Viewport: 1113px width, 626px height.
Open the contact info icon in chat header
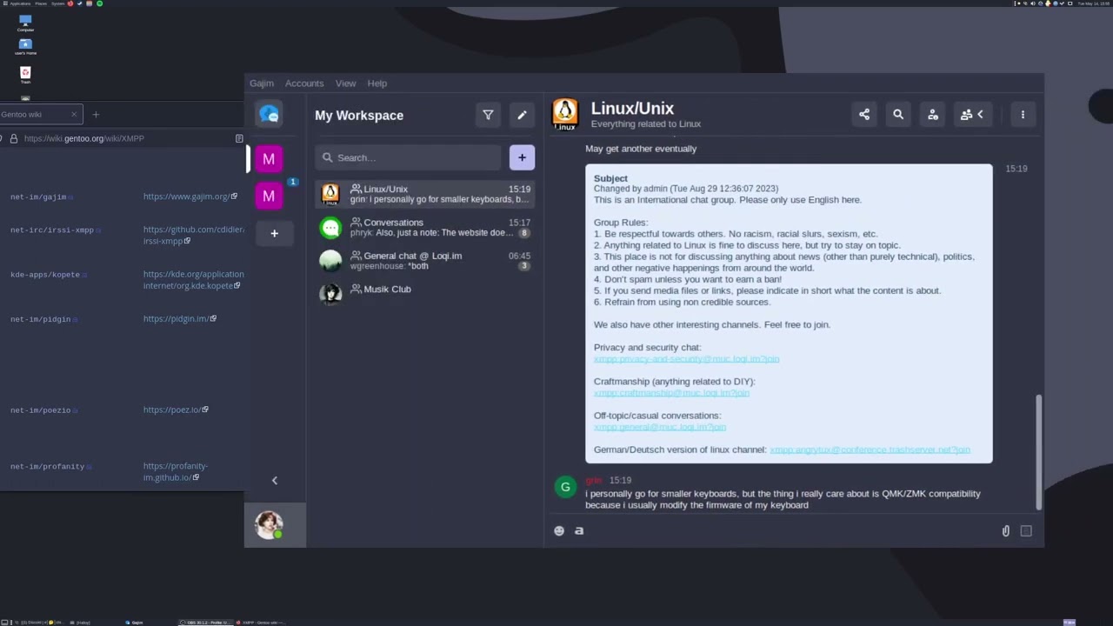click(x=933, y=115)
